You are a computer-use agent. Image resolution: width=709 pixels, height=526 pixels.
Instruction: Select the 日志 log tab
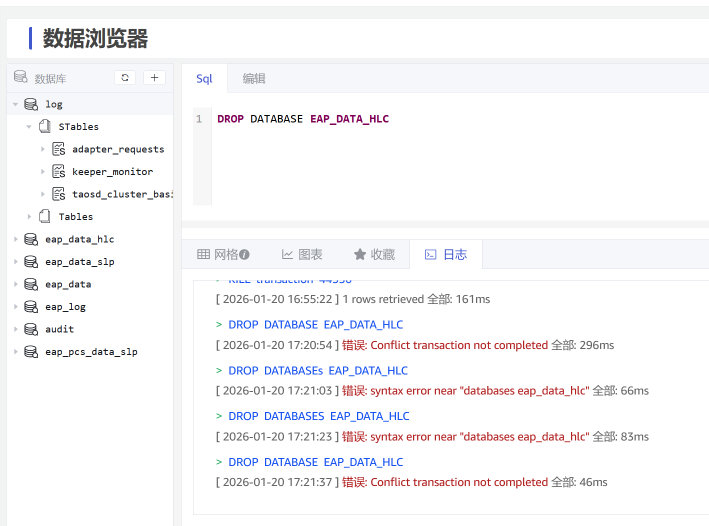(x=446, y=254)
